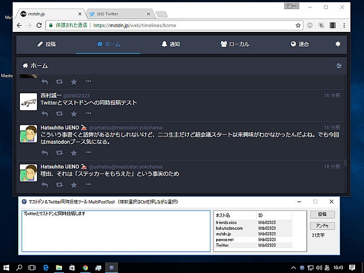This screenshot has width=364, height=273.
Task: Open the 連合 federated timeline tab
Action: pos(300,44)
